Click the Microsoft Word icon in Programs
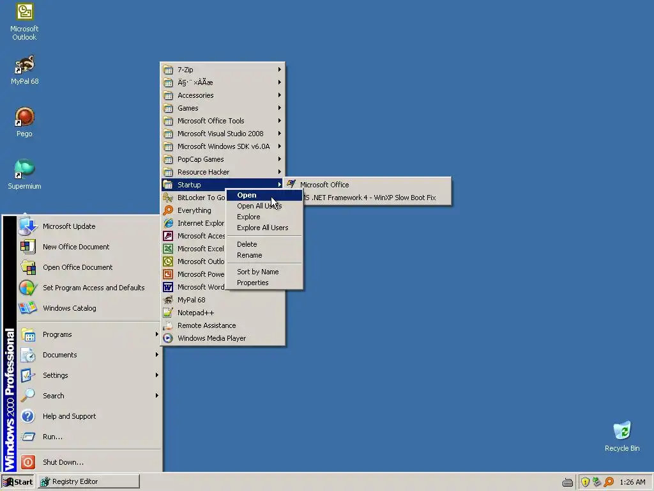 pyautogui.click(x=168, y=287)
